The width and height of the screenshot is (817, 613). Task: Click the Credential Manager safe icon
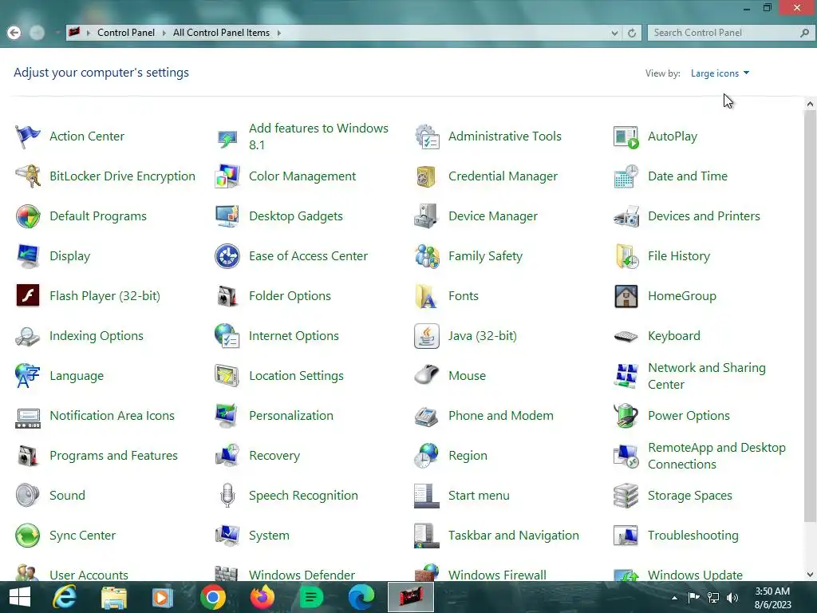pos(427,176)
